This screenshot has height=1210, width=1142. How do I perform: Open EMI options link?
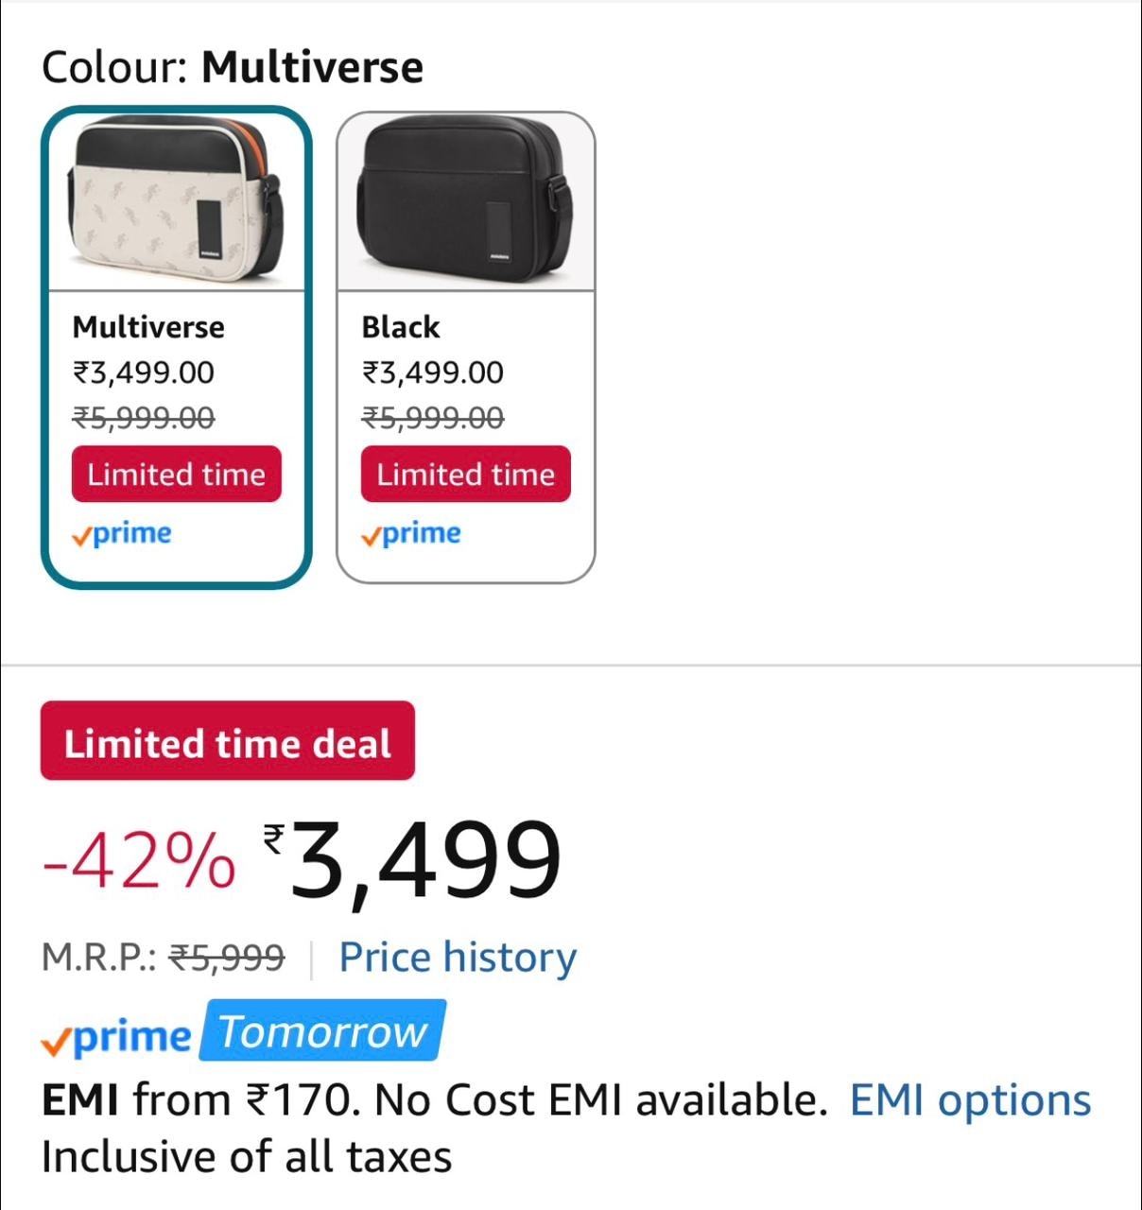pos(970,1100)
